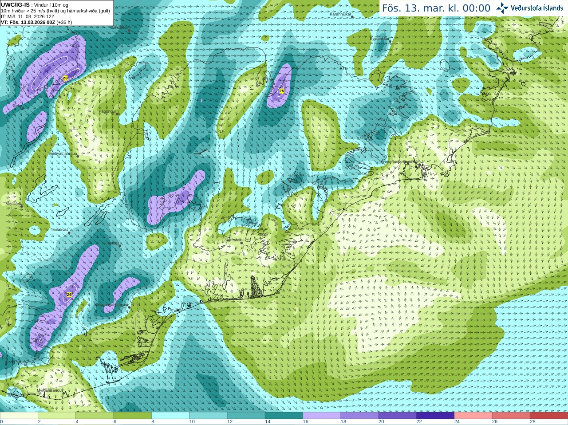This screenshot has width=568, height=425.
Task: Click the Vatnsfell place label
Action: [x=13, y=204]
